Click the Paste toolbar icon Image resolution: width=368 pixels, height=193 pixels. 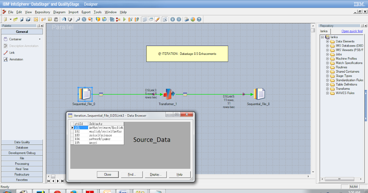(x=56, y=19)
